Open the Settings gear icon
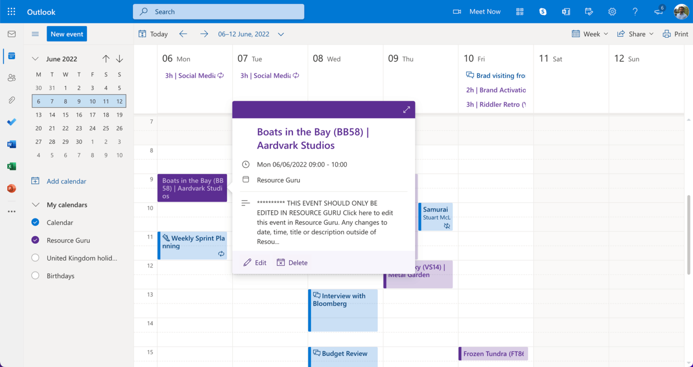693x367 pixels. [x=612, y=12]
